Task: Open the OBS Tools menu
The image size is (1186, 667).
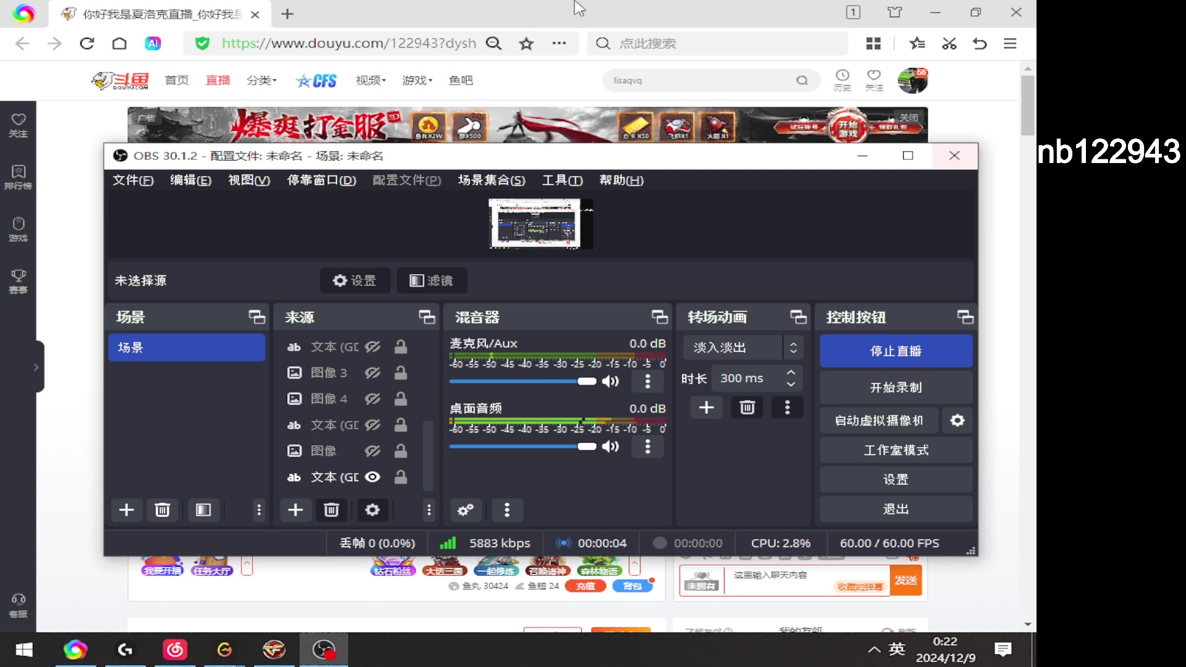Action: coord(562,180)
